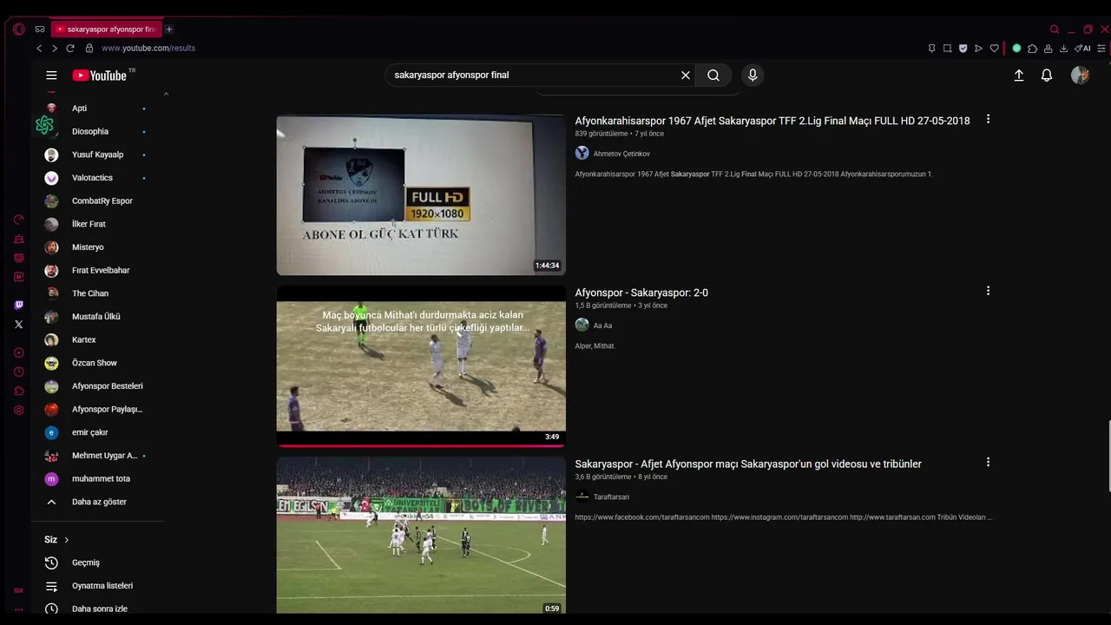Bookmark page with heart icon
Image resolution: width=1111 pixels, height=625 pixels.
(994, 49)
